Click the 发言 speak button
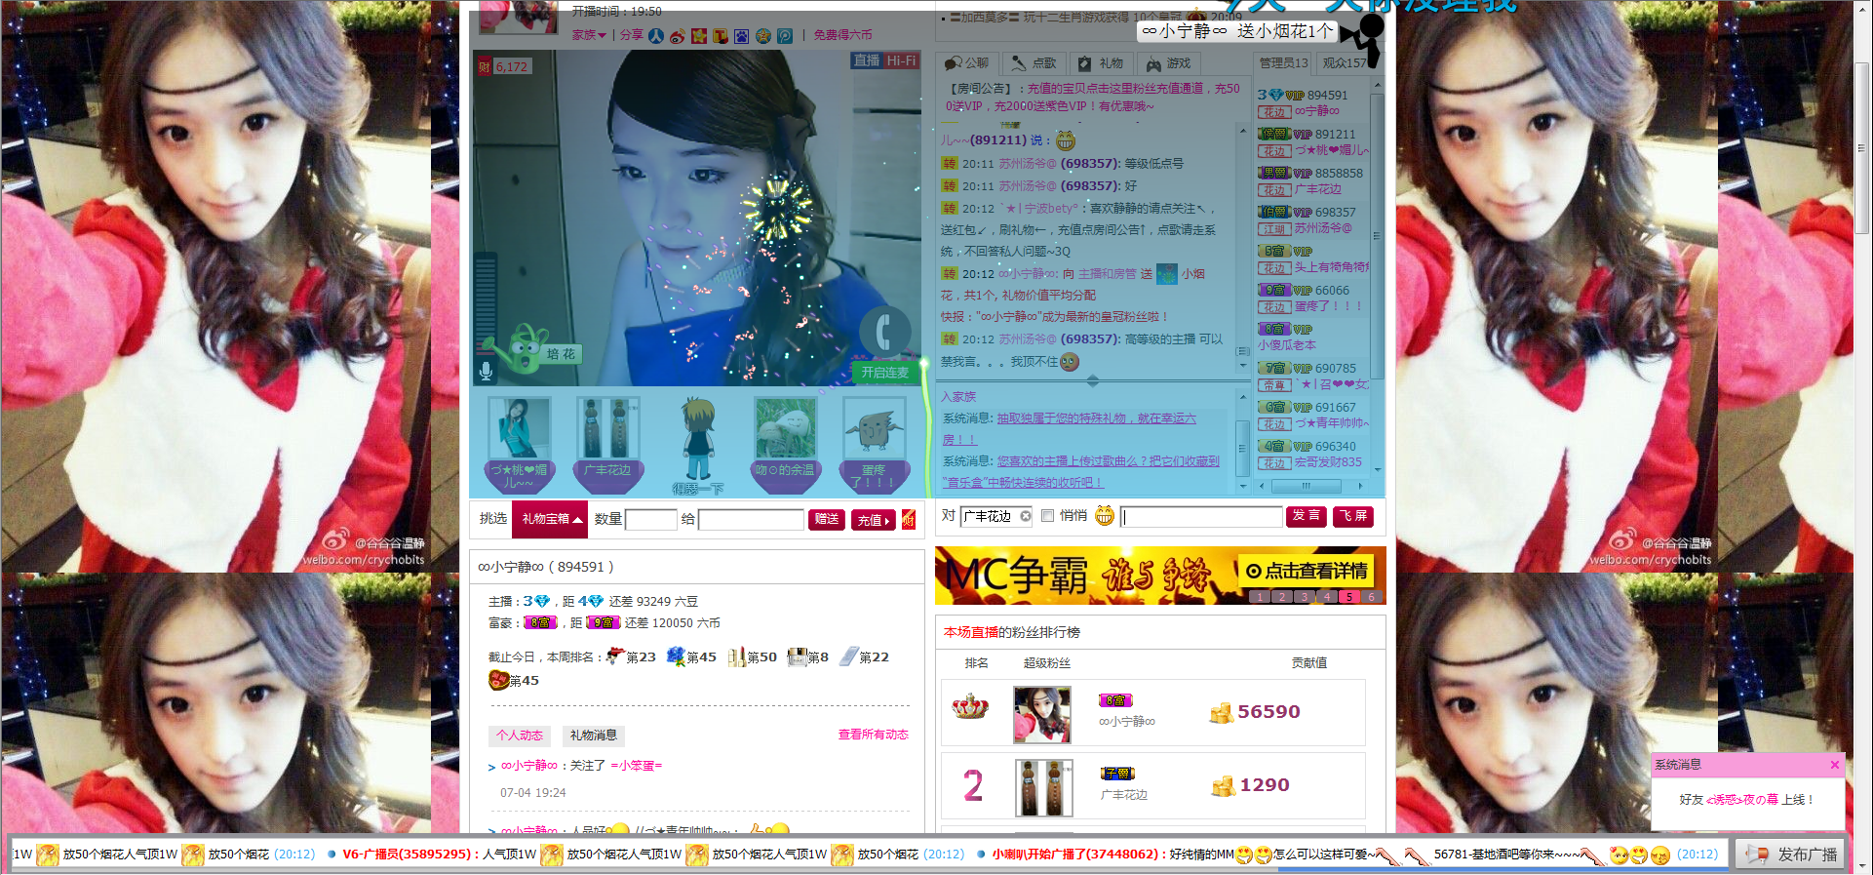 point(1306,516)
